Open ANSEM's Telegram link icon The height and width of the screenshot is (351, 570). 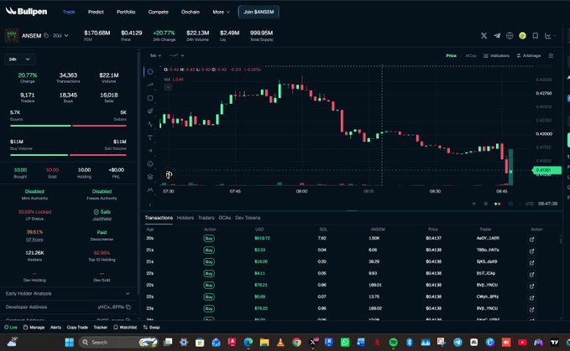[x=497, y=35]
